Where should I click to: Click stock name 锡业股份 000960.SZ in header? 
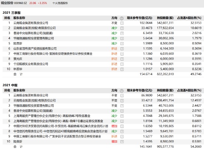tap(14, 3)
